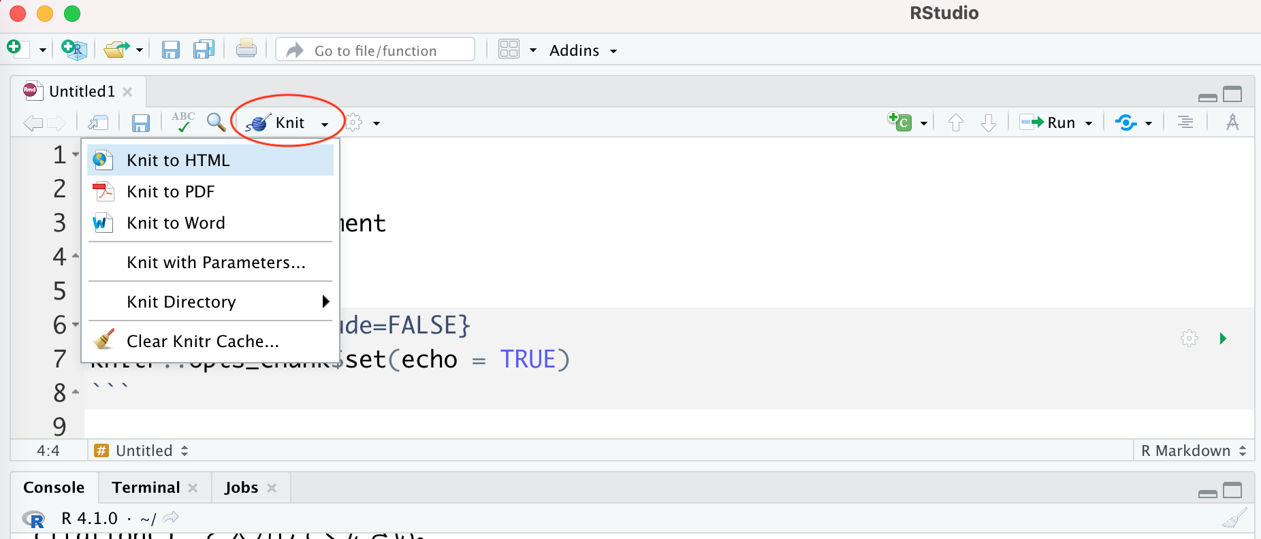Click the Go to file/function field
1261x539 pixels.
pos(375,50)
